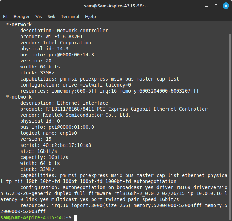Open the Søk menu

51,16
